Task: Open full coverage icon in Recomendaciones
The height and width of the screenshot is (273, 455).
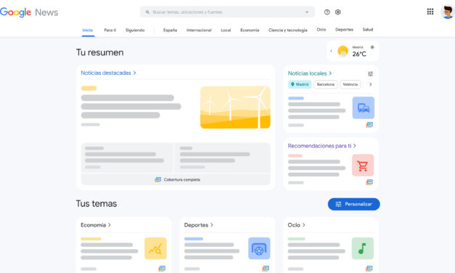Action: point(369,182)
